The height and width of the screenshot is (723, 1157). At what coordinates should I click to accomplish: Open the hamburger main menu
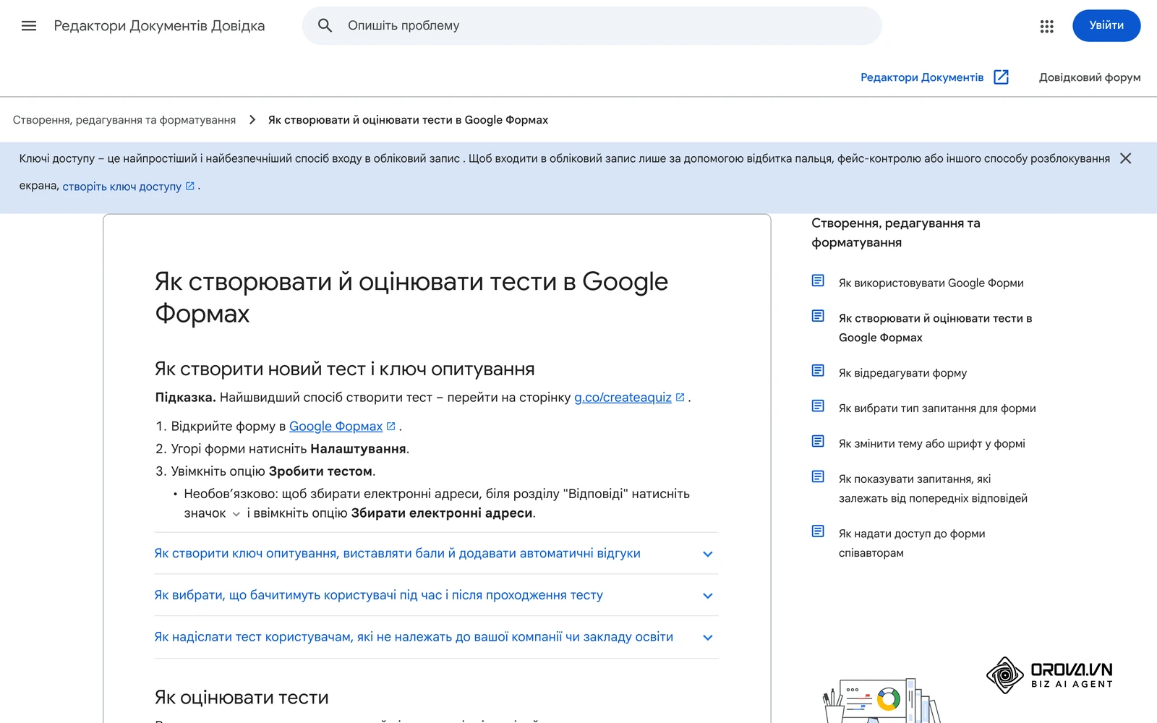coord(29,26)
